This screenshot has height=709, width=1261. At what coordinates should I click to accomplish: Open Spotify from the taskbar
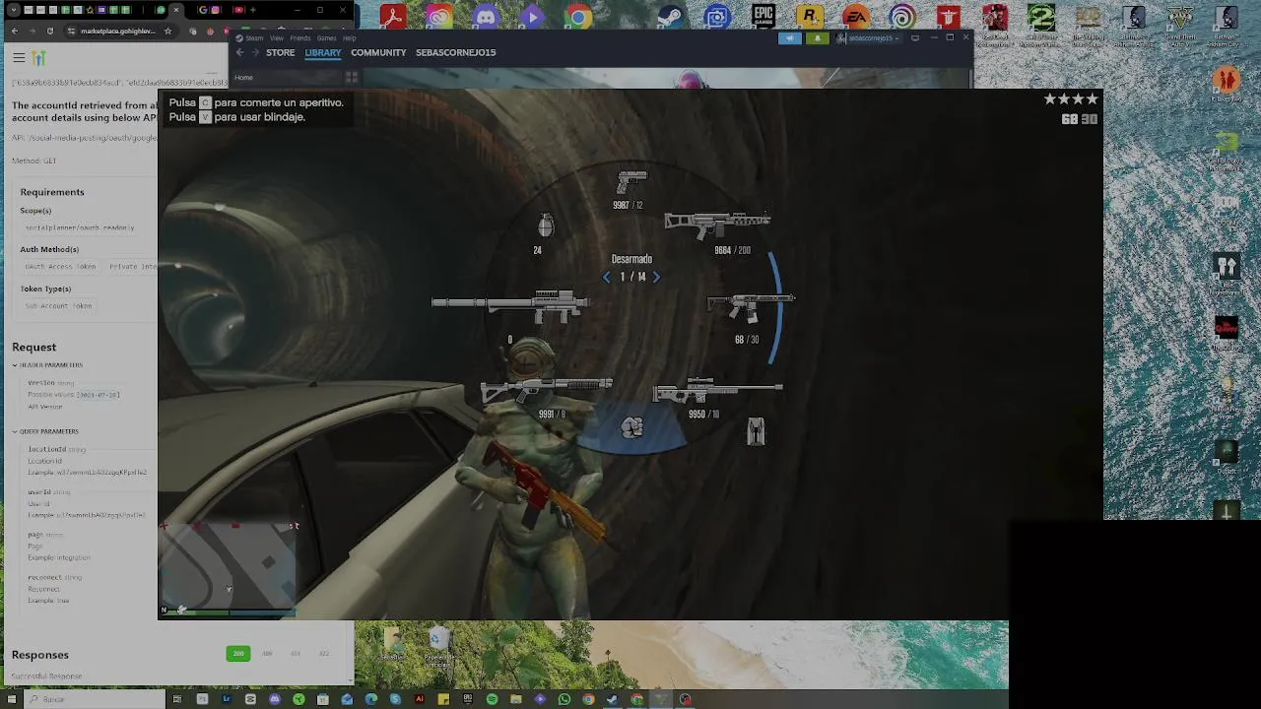point(492,699)
